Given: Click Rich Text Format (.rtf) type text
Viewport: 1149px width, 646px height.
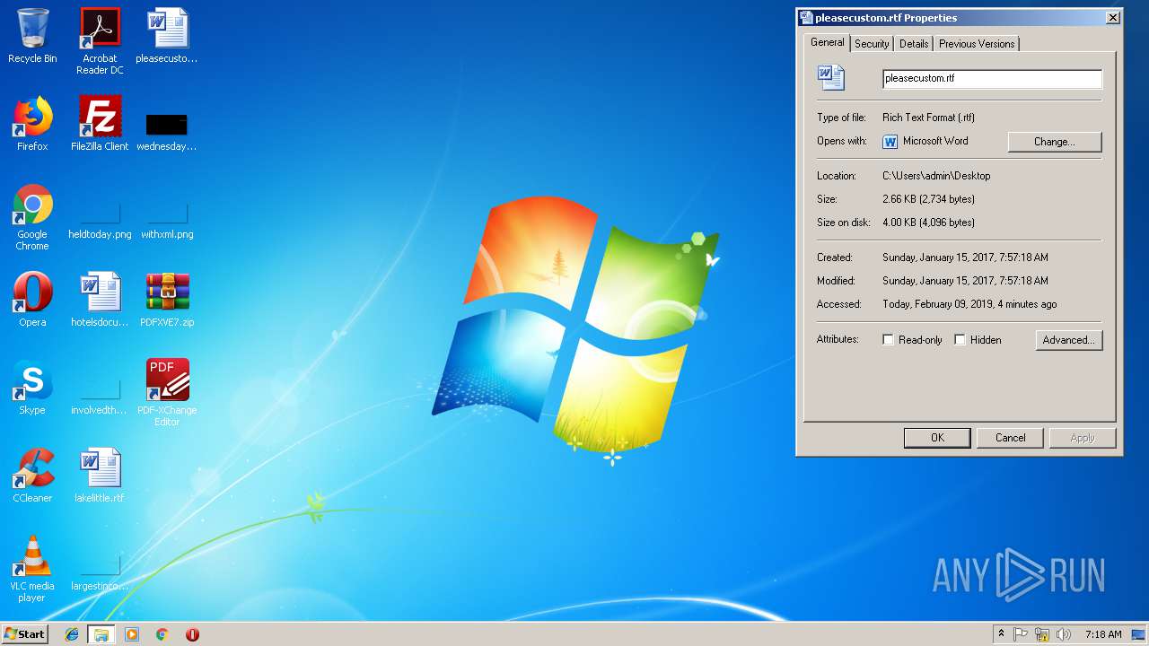Looking at the screenshot, I should pyautogui.click(x=928, y=118).
